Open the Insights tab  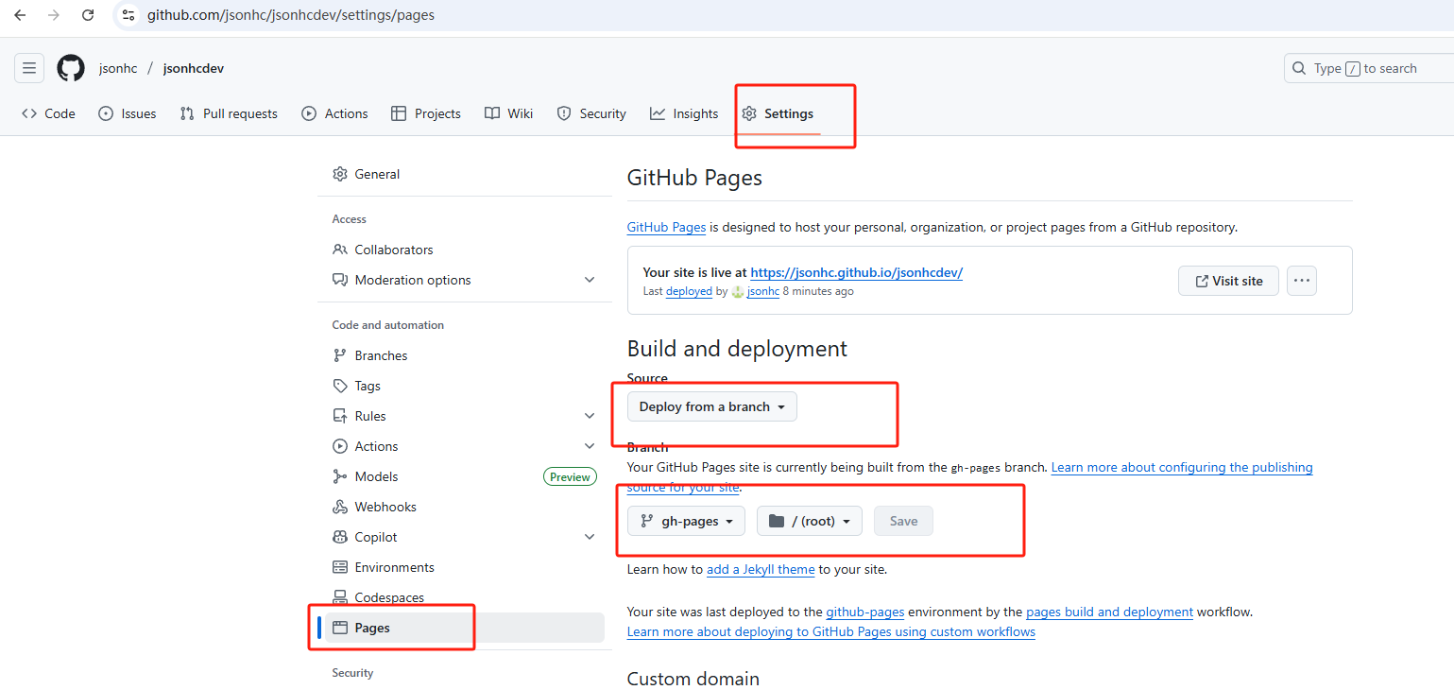click(684, 113)
